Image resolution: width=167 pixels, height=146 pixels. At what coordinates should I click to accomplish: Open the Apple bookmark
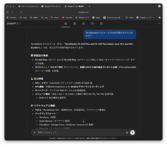pyautogui.click(x=96, y=18)
